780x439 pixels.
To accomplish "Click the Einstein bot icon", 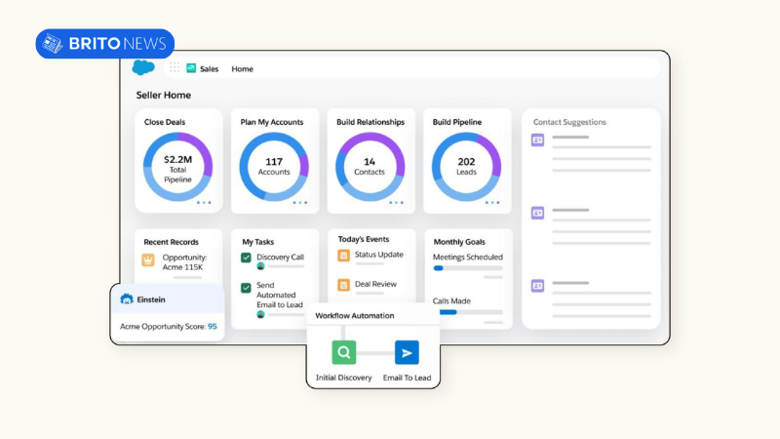I will tap(127, 299).
